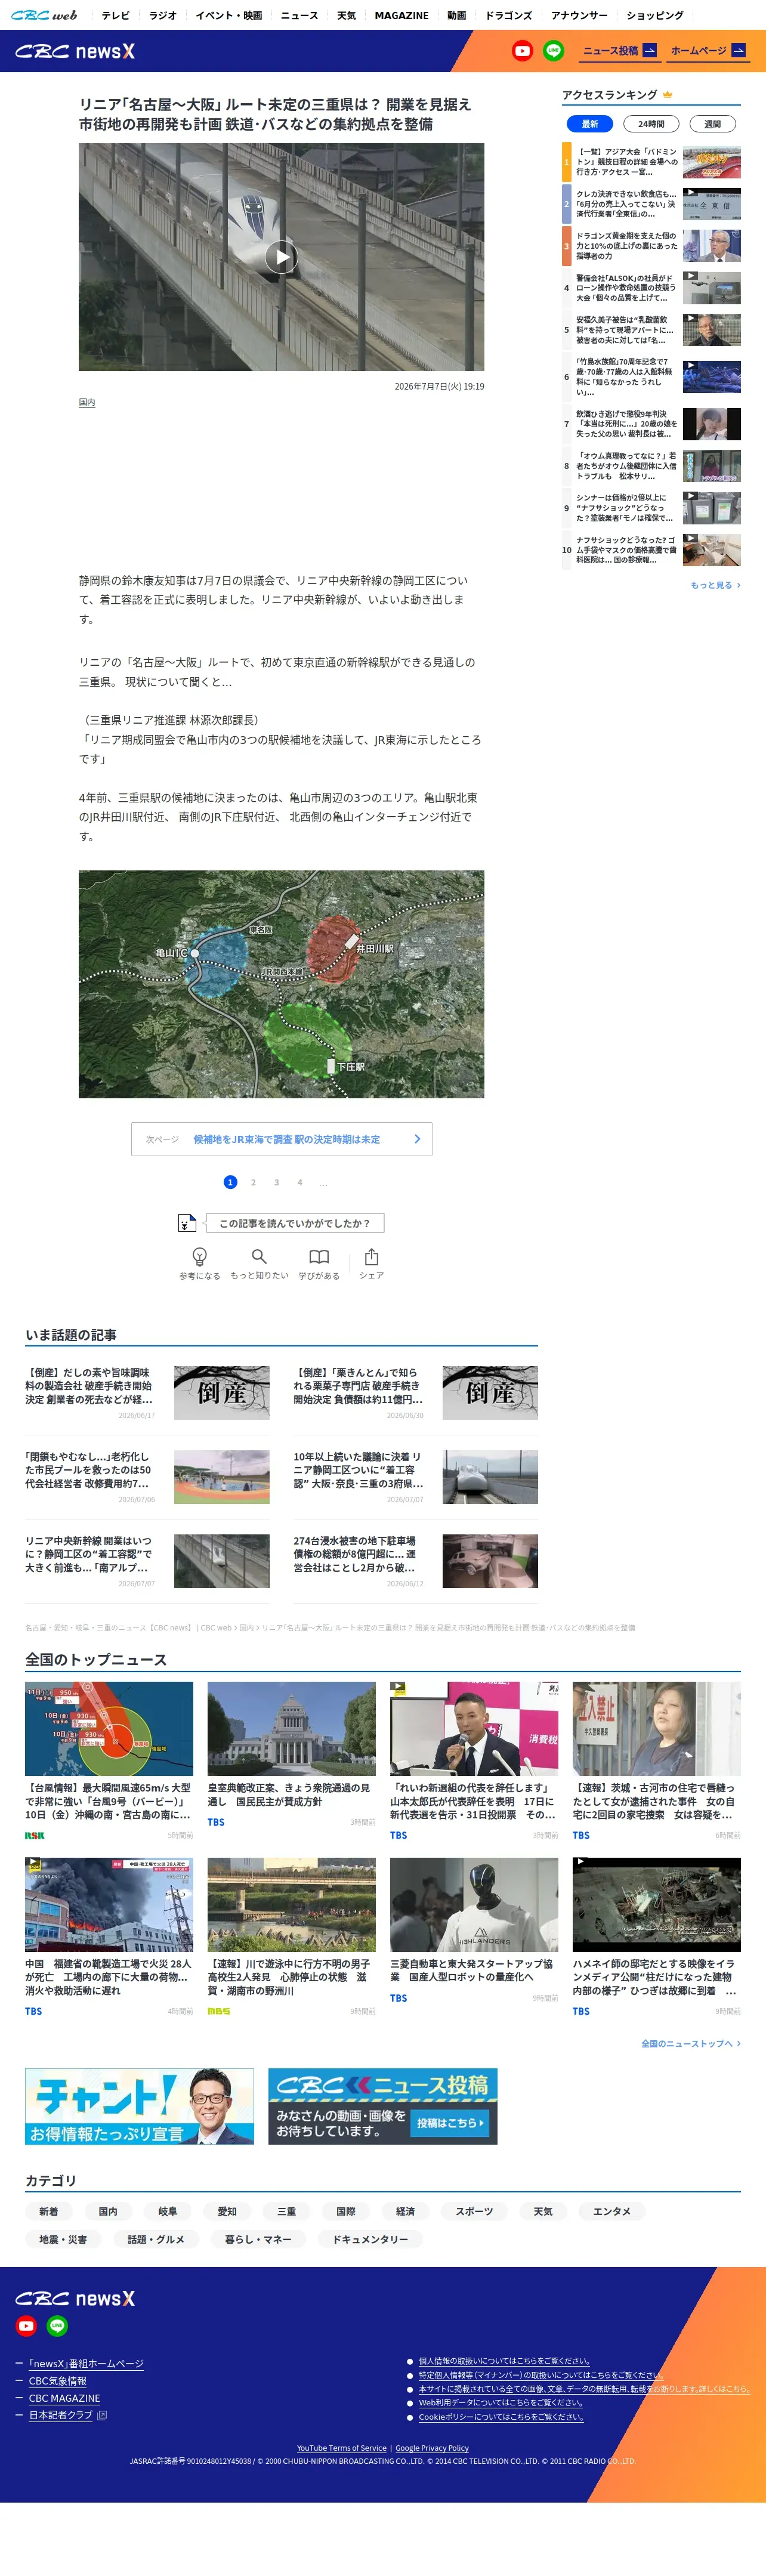Go to article page 4
766x2576 pixels.
pos(300,1182)
